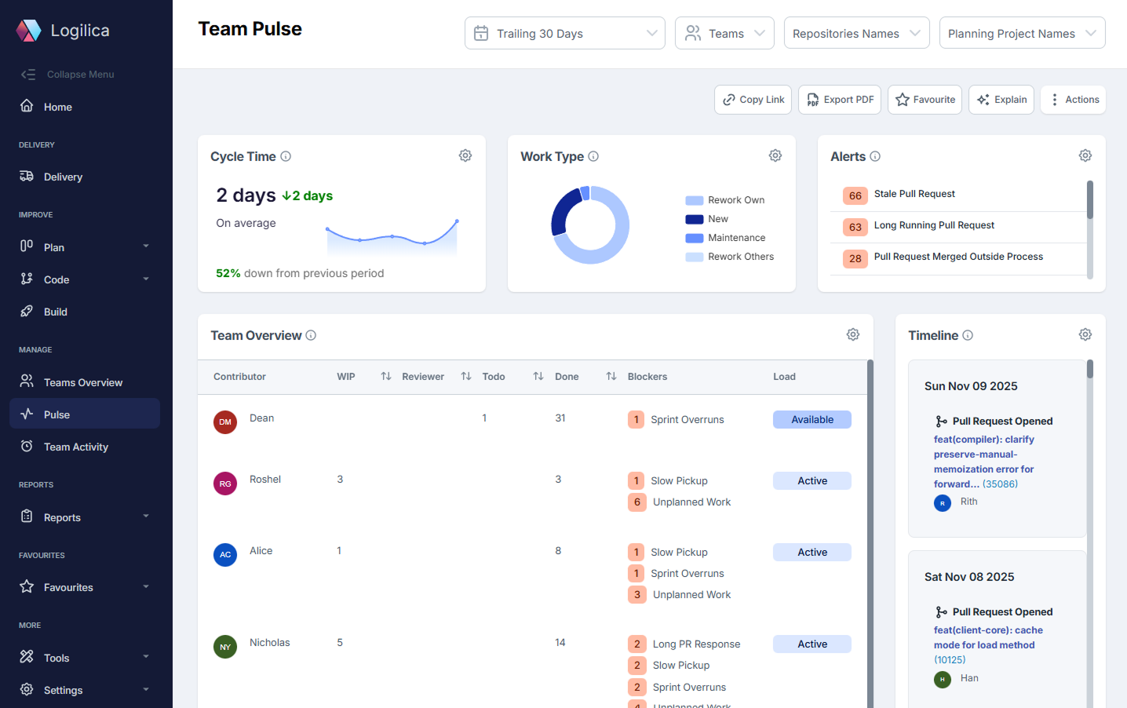Open feat(client-core) cache mode pull request link
This screenshot has width=1127, height=708.
click(988, 644)
